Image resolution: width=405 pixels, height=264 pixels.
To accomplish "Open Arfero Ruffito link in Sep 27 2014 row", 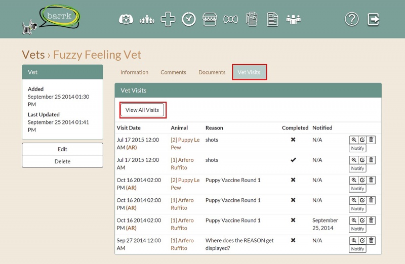I will point(182,244).
